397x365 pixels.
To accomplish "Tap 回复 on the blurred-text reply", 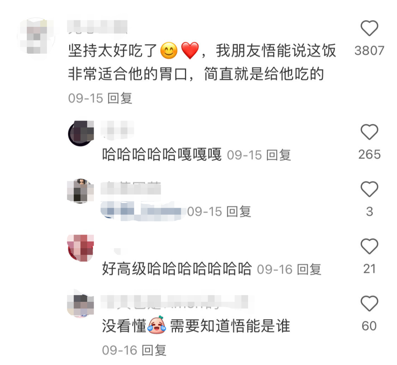I will [x=239, y=212].
